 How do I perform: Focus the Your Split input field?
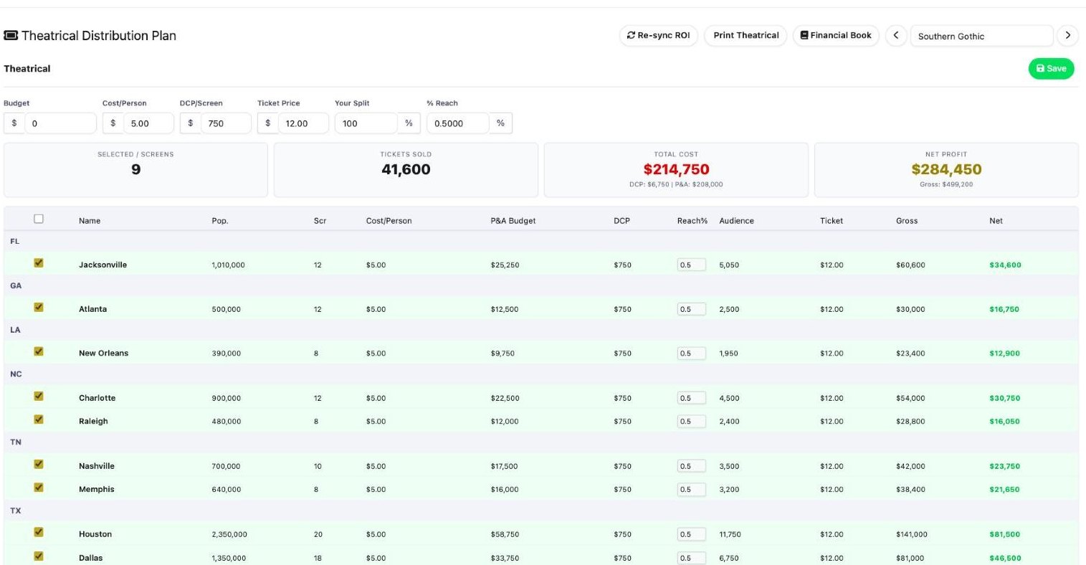pyautogui.click(x=366, y=123)
